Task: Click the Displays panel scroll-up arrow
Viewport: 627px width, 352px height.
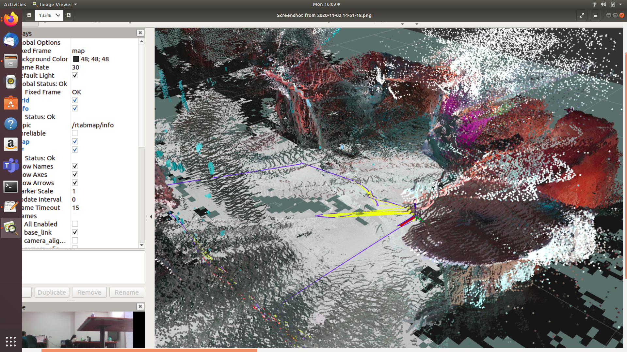Action: (142, 41)
